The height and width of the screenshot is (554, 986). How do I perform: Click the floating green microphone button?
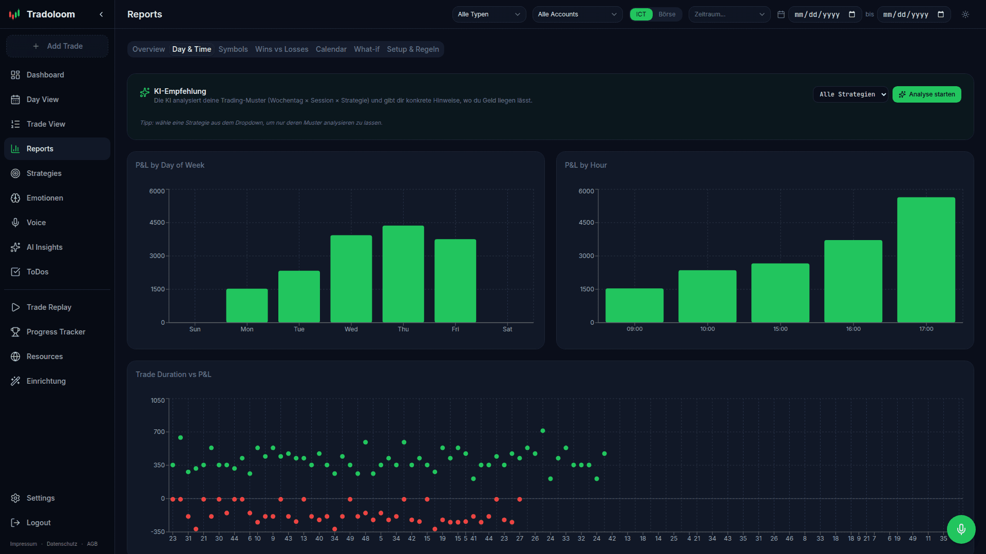coord(961,529)
